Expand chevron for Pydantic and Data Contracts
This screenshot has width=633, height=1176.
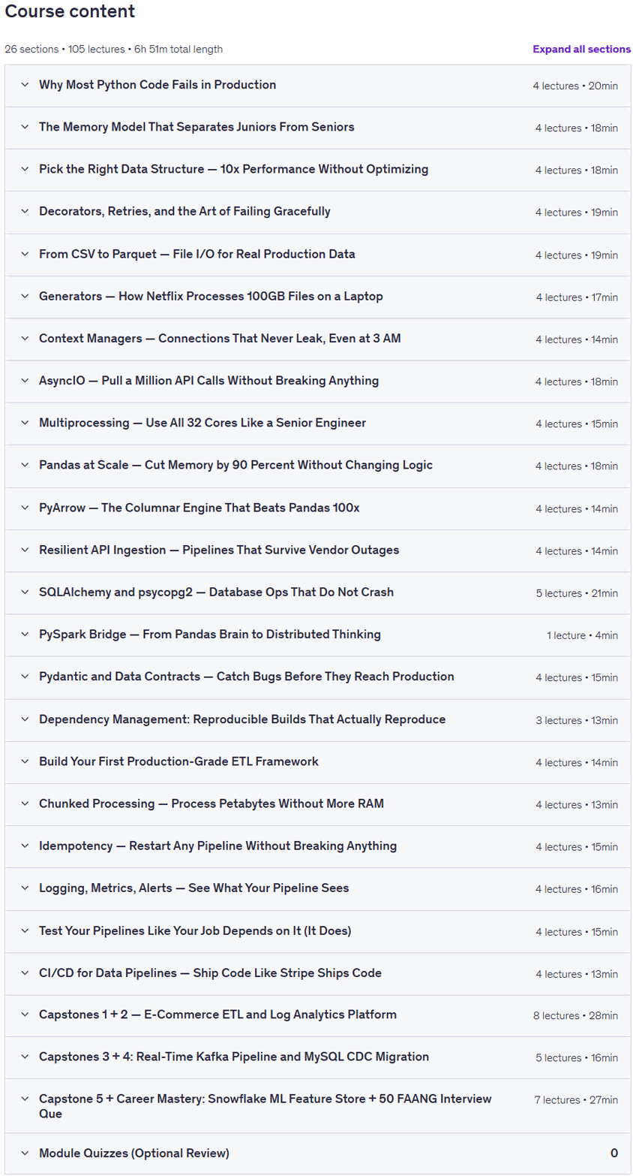tap(25, 677)
